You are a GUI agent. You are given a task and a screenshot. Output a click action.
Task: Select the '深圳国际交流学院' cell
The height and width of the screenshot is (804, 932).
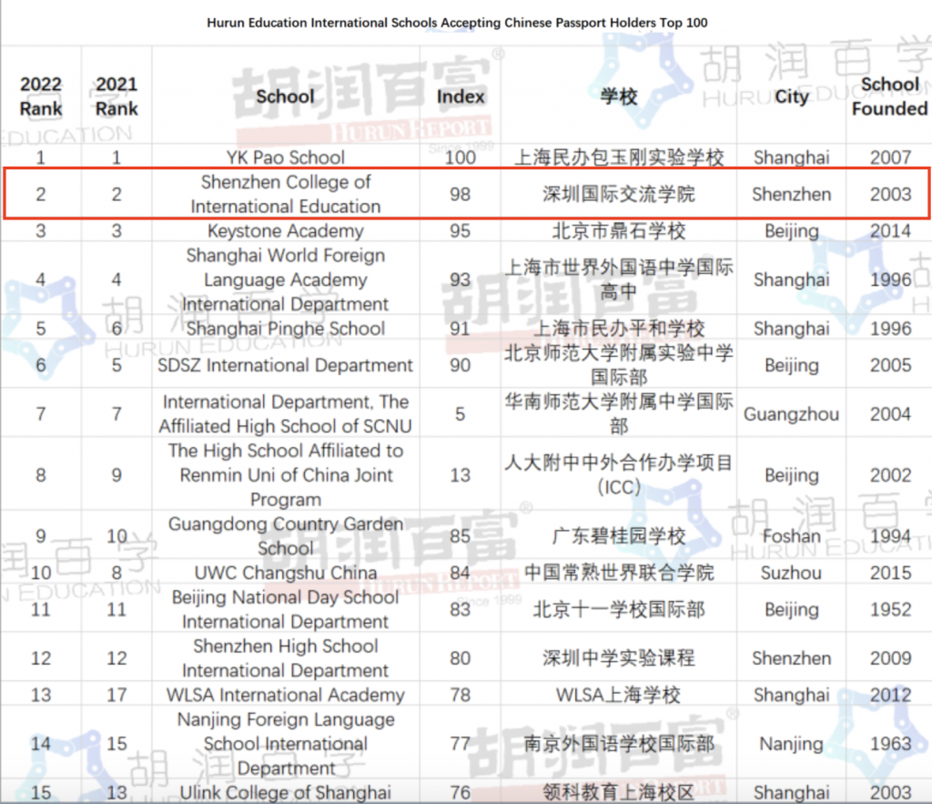click(x=619, y=194)
